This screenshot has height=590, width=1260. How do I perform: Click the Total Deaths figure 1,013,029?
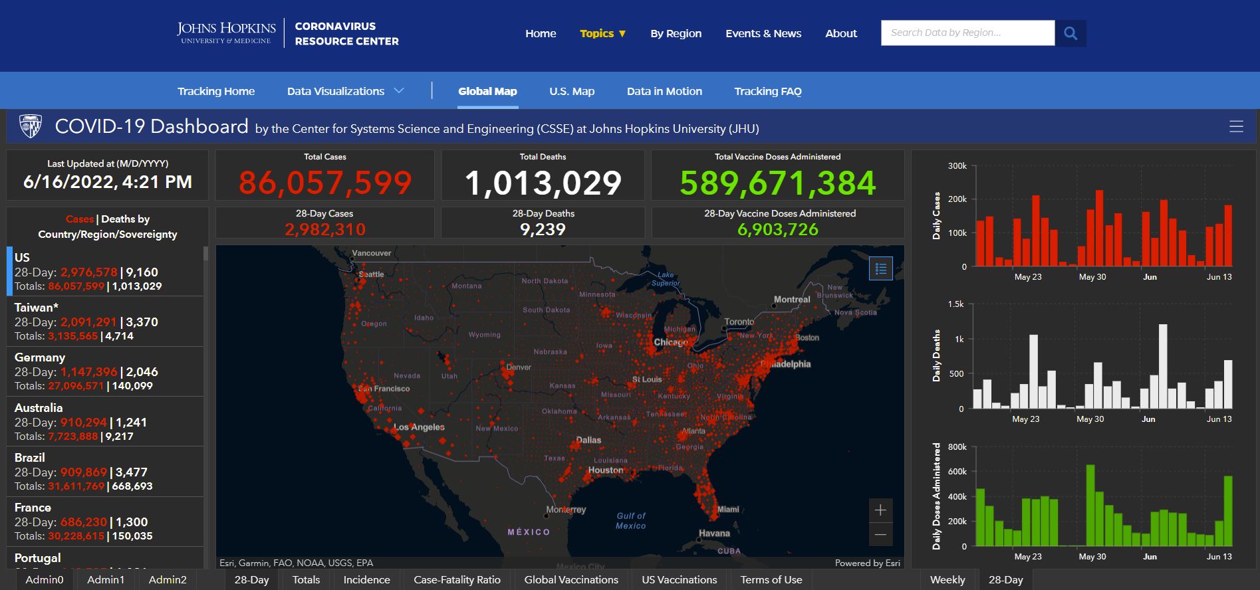coord(543,183)
